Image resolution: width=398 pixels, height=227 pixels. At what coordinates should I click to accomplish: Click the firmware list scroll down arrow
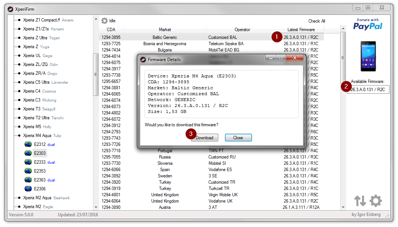(x=343, y=207)
